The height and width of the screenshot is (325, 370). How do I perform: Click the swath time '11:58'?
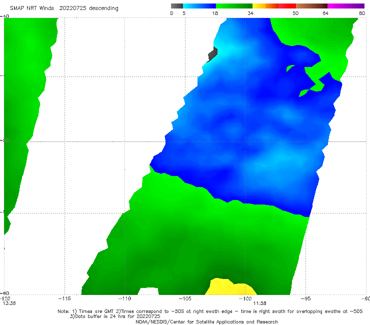click(259, 303)
